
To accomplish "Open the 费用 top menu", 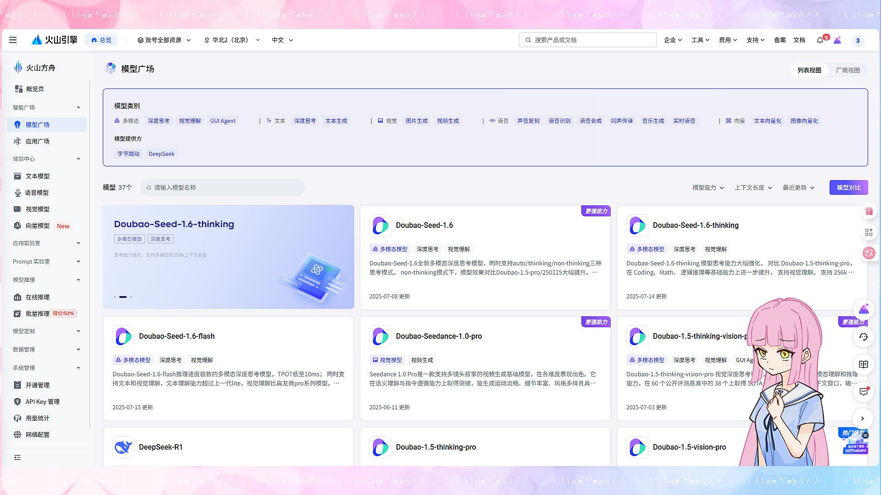I will pyautogui.click(x=727, y=40).
